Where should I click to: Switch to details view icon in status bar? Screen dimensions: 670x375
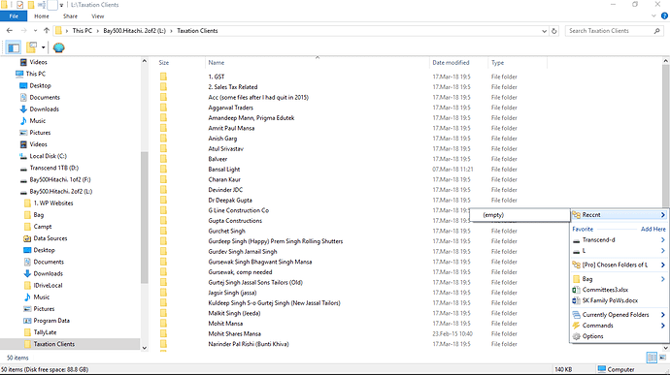(x=652, y=358)
